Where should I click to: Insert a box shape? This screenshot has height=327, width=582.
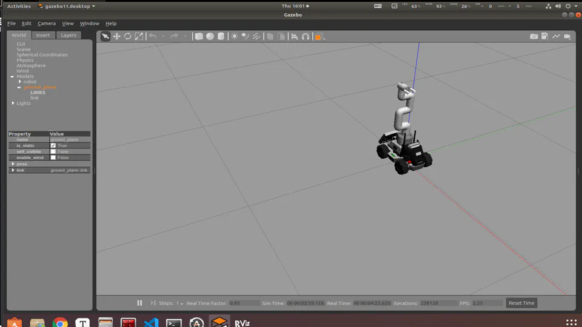pyautogui.click(x=199, y=36)
